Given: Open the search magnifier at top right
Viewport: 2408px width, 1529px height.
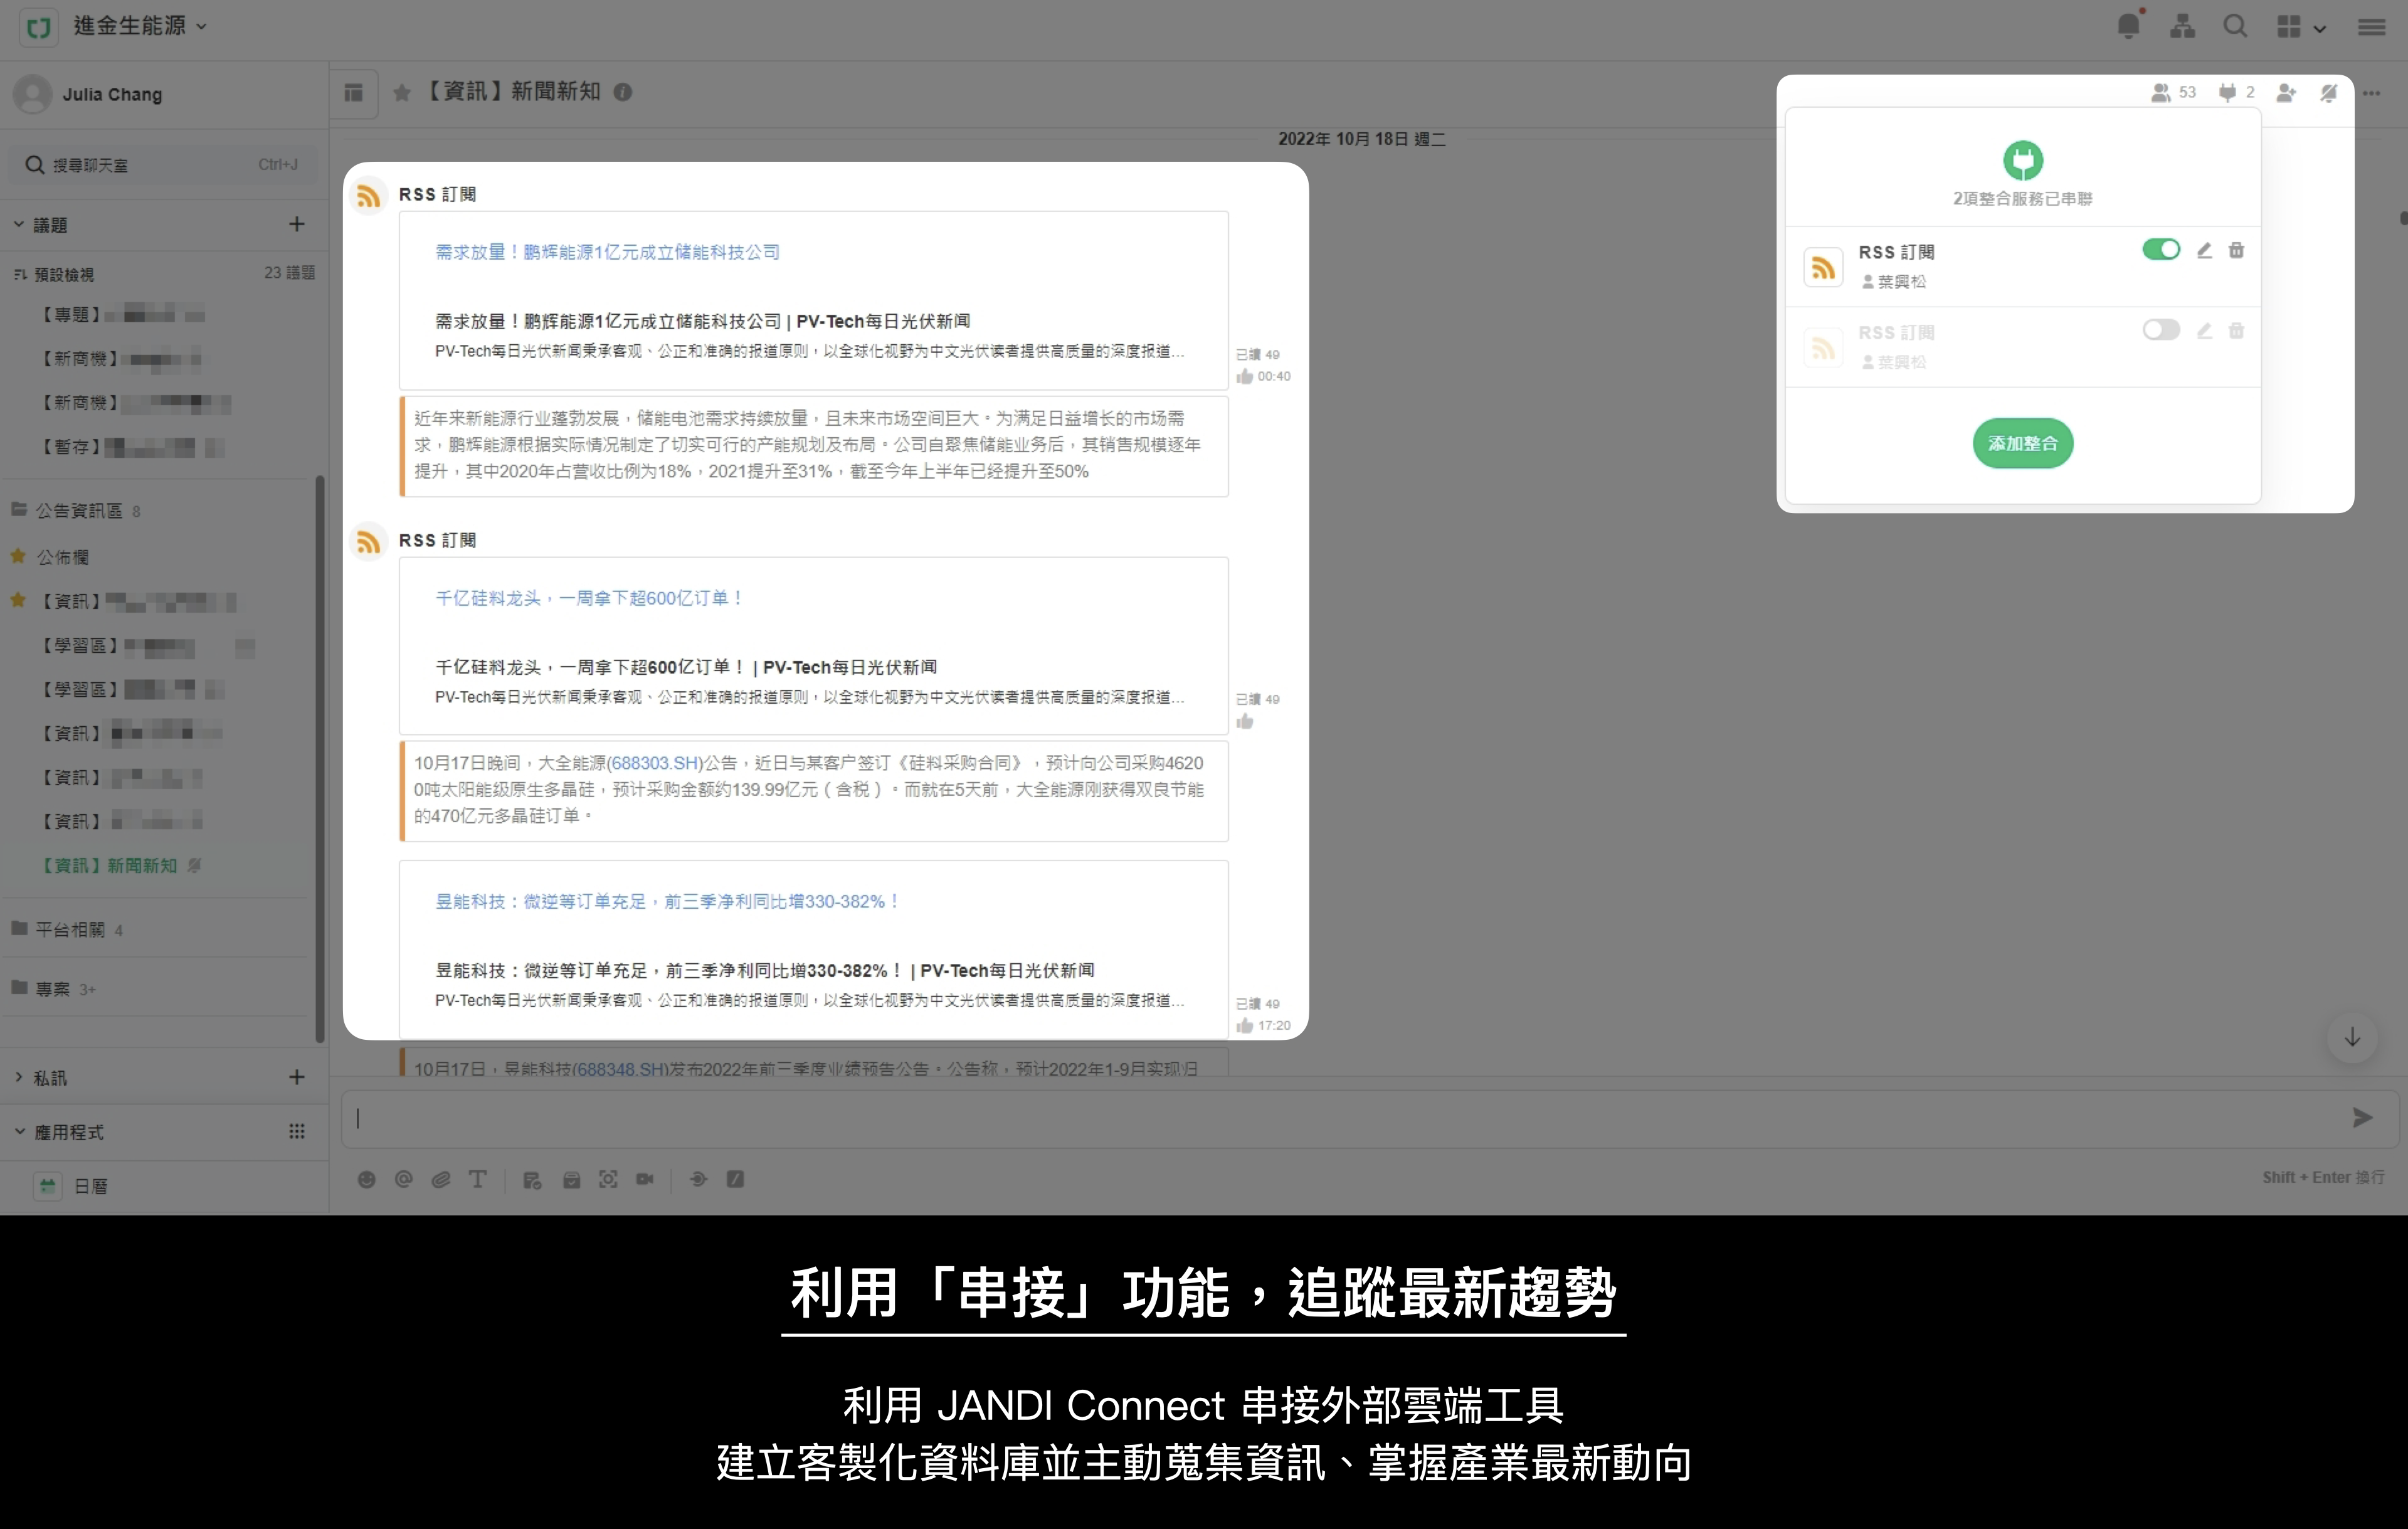Looking at the screenshot, I should pyautogui.click(x=2235, y=26).
